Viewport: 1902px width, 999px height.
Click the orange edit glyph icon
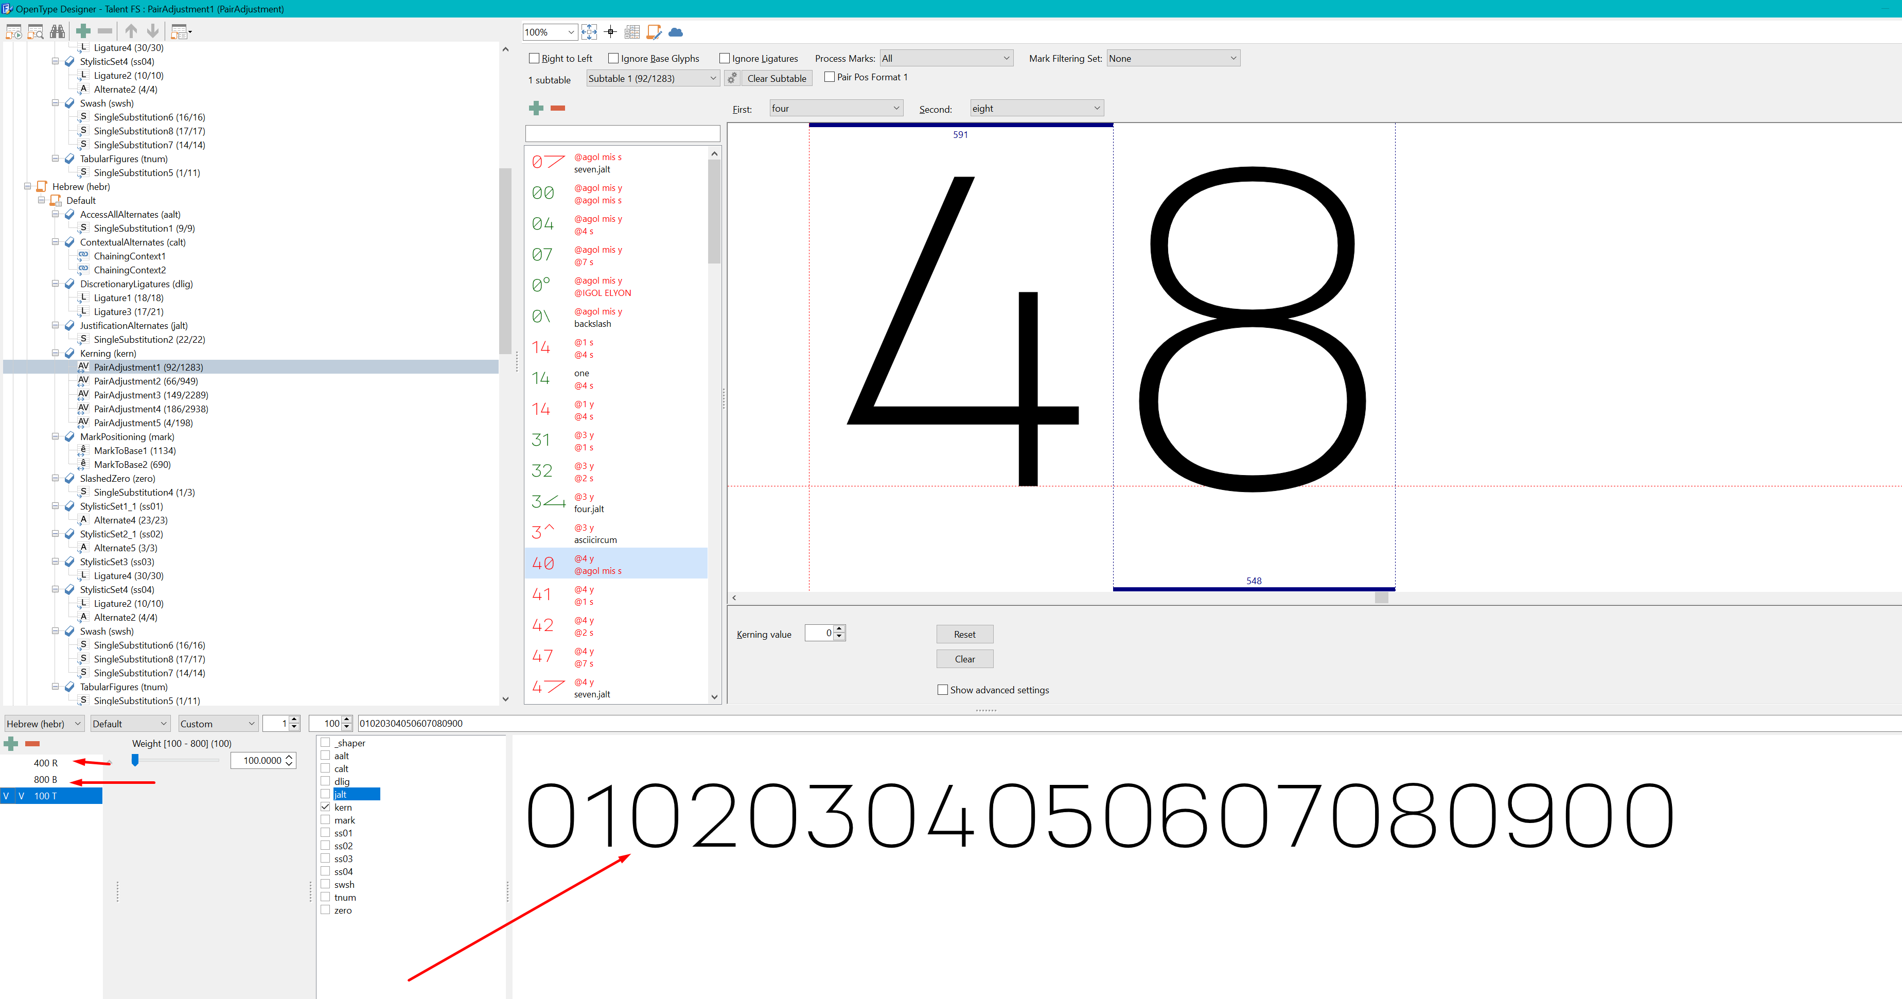(x=654, y=32)
